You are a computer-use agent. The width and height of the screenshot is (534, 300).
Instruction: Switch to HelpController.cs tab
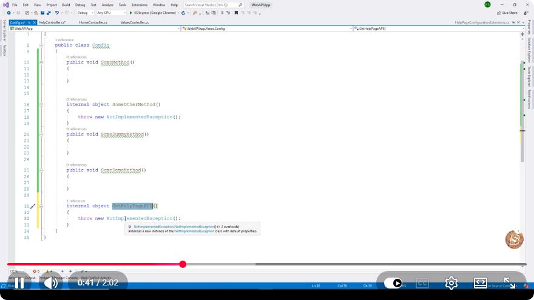tap(52, 22)
